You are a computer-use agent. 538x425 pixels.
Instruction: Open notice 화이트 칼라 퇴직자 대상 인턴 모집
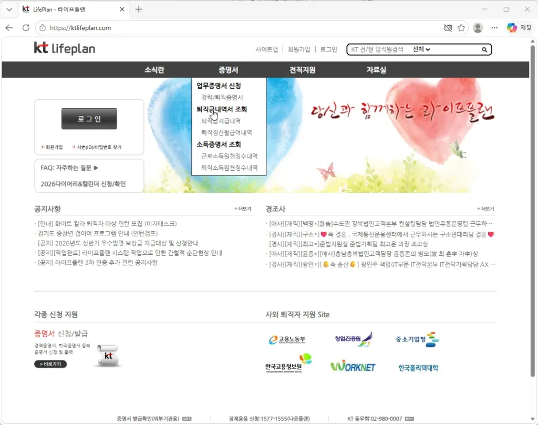(107, 224)
